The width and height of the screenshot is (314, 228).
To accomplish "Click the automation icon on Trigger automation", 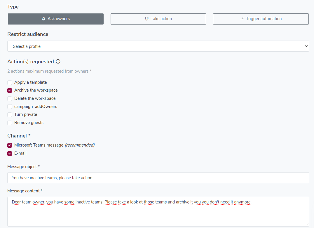I will (x=242, y=19).
